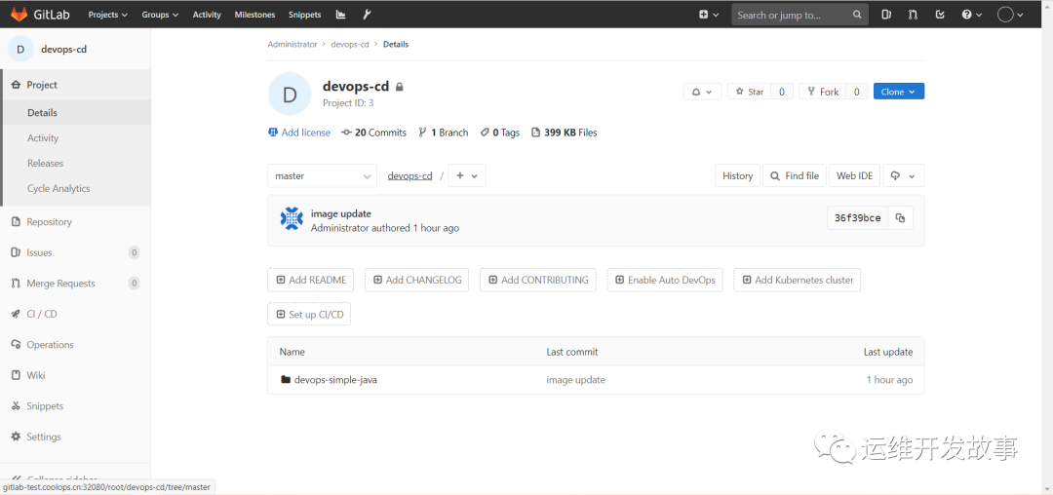Open the 1 Branch link
Screen dimensions: 1053x495
[444, 133]
